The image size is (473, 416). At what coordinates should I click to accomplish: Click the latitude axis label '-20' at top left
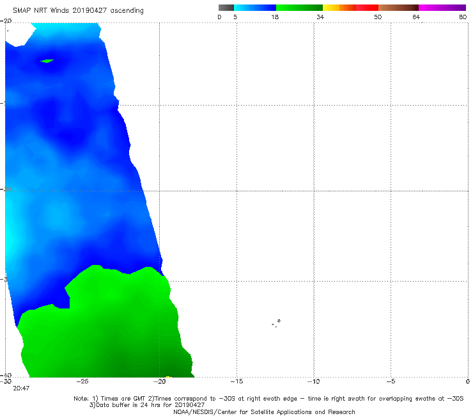6,21
